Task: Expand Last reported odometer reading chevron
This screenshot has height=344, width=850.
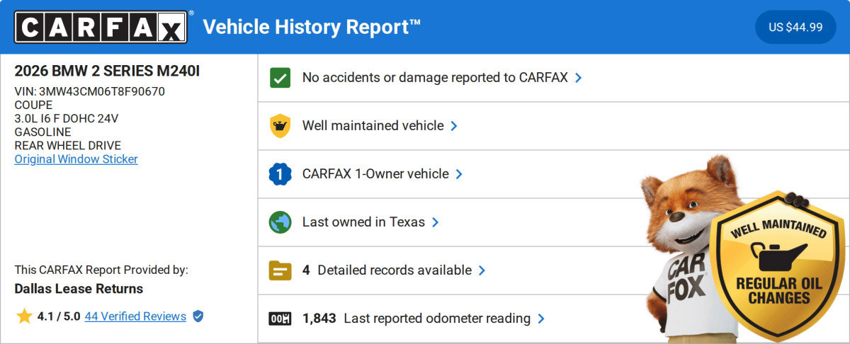Action: coord(541,319)
